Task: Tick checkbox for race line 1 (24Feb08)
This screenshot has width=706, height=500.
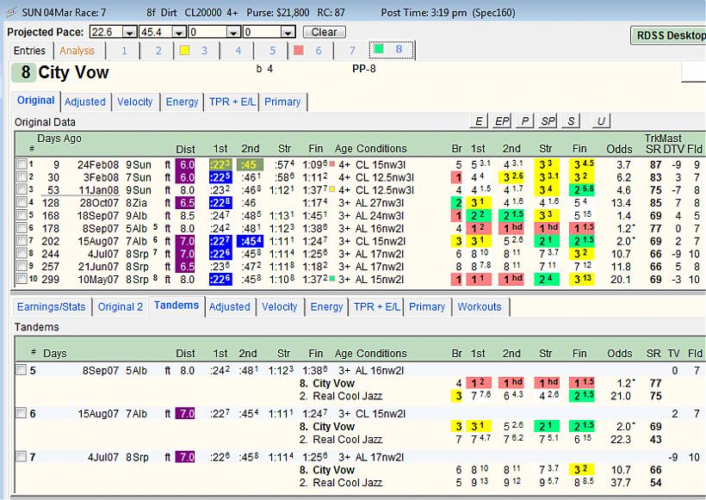Action: pyautogui.click(x=22, y=164)
